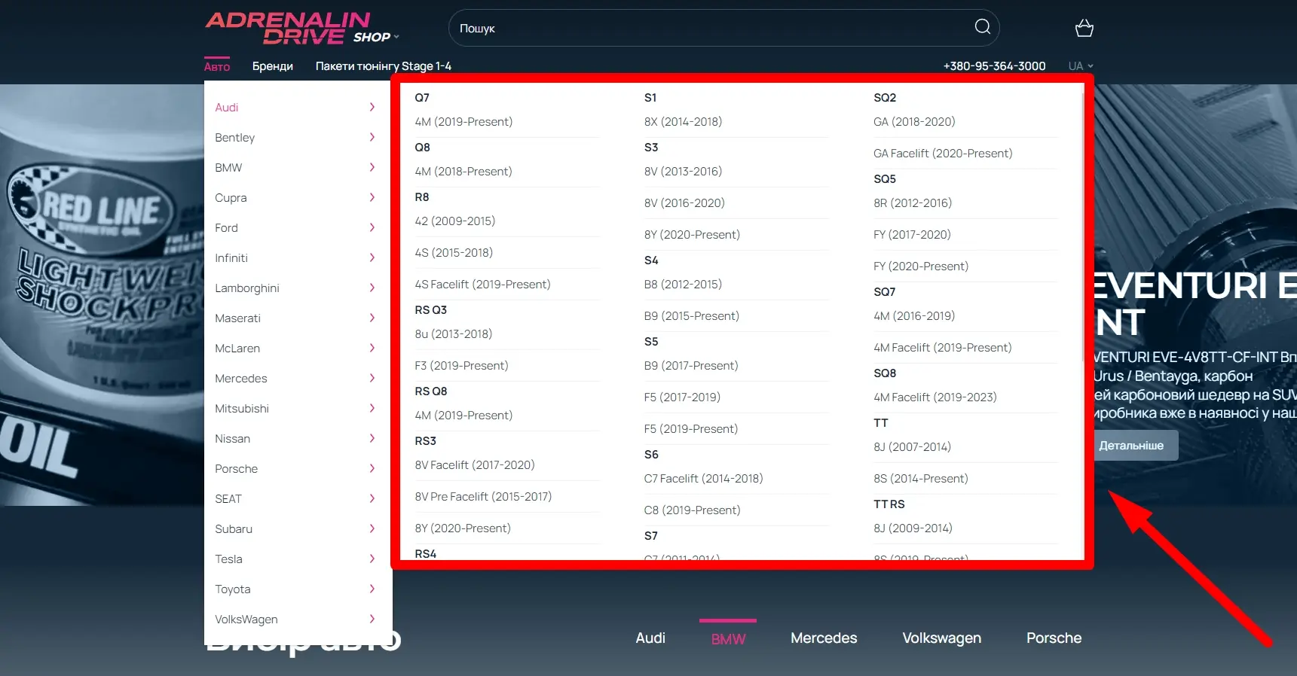Select Q7 4M (2019-Present)
This screenshot has height=676, width=1297.
[463, 121]
